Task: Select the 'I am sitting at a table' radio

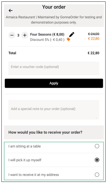Action: (97, 146)
